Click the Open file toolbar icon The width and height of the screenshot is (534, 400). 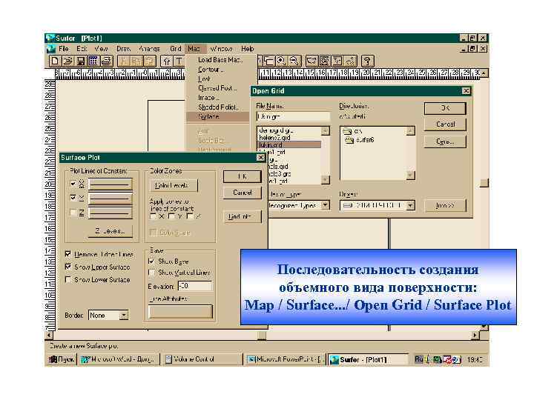click(67, 61)
